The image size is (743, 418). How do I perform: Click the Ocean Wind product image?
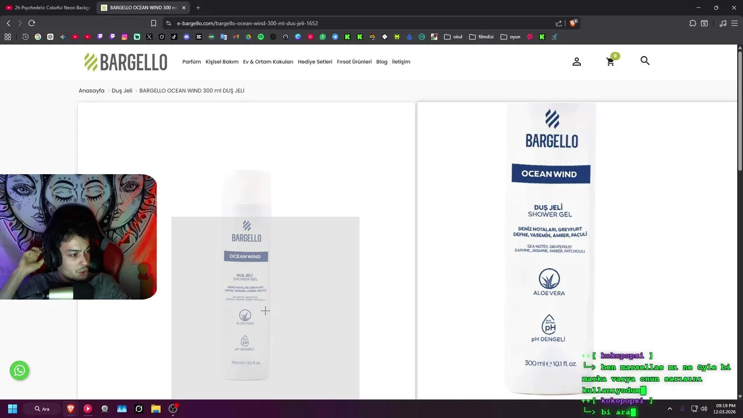click(x=247, y=275)
